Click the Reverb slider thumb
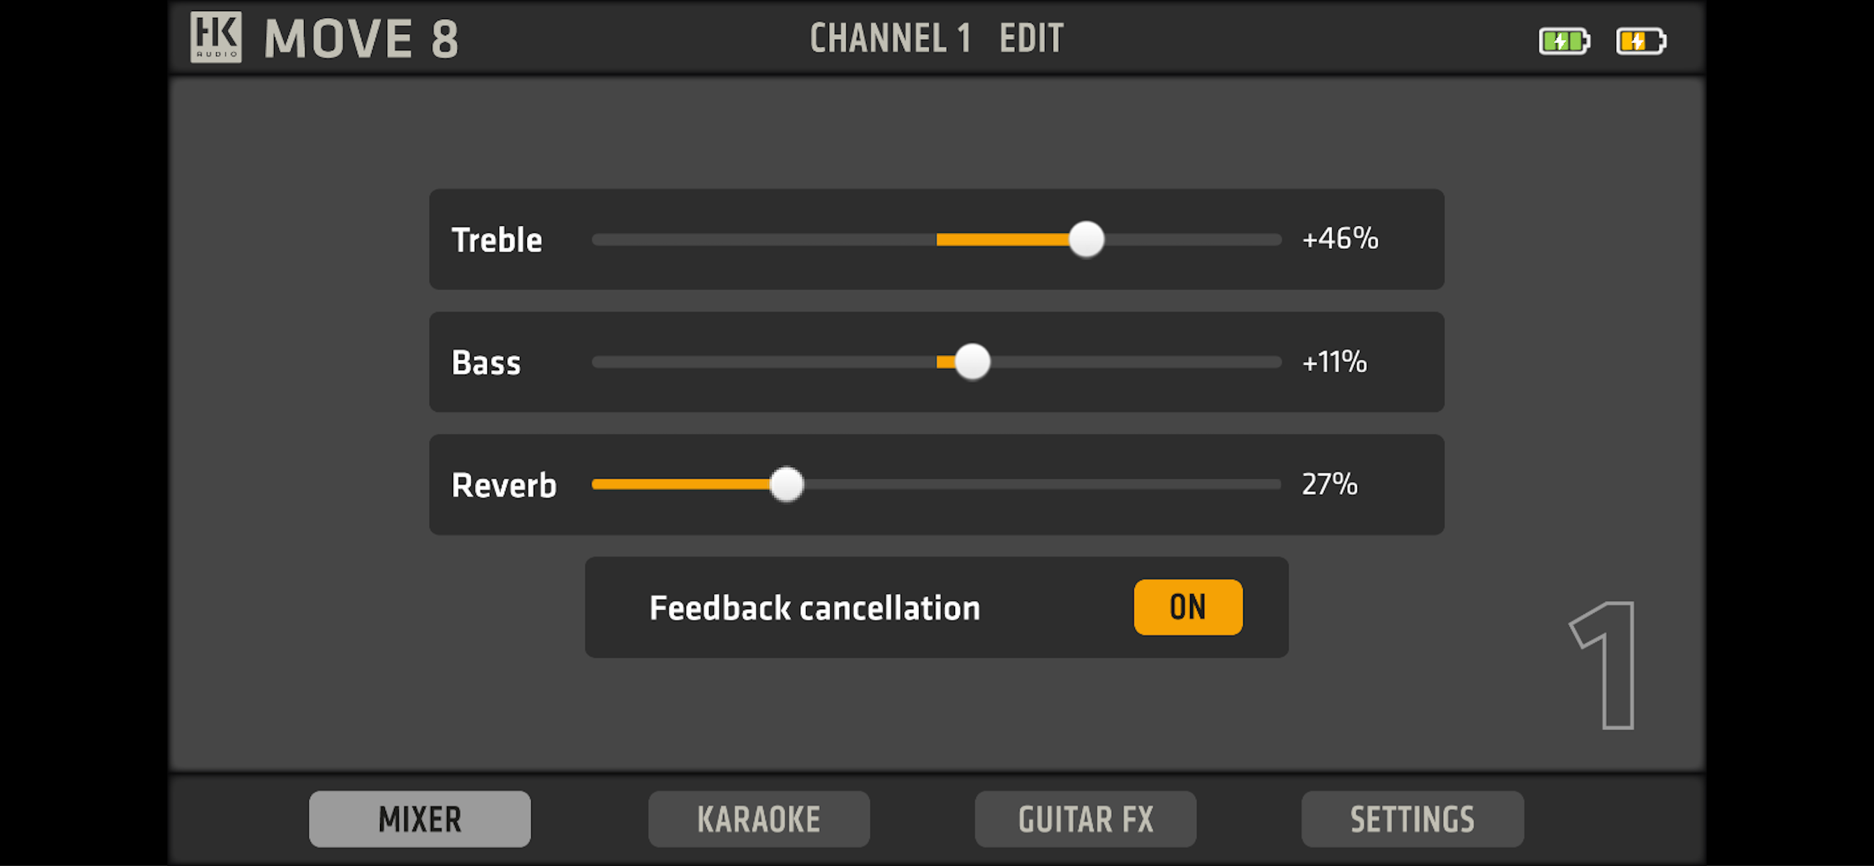Viewport: 1874px width, 866px height. [x=786, y=485]
